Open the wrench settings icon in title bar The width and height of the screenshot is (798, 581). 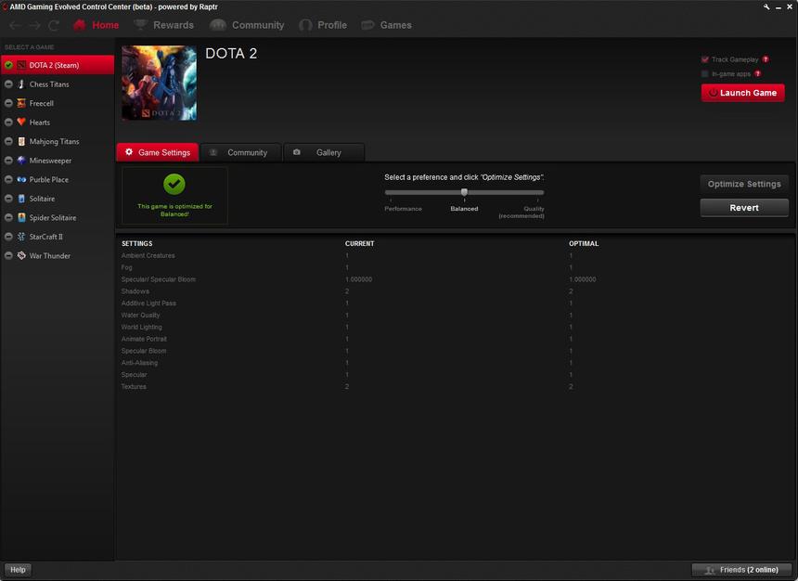tap(767, 6)
